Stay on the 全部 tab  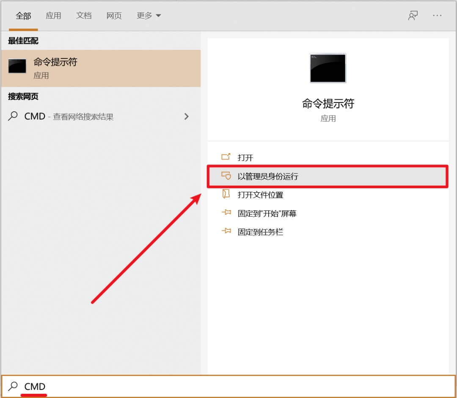tap(24, 15)
